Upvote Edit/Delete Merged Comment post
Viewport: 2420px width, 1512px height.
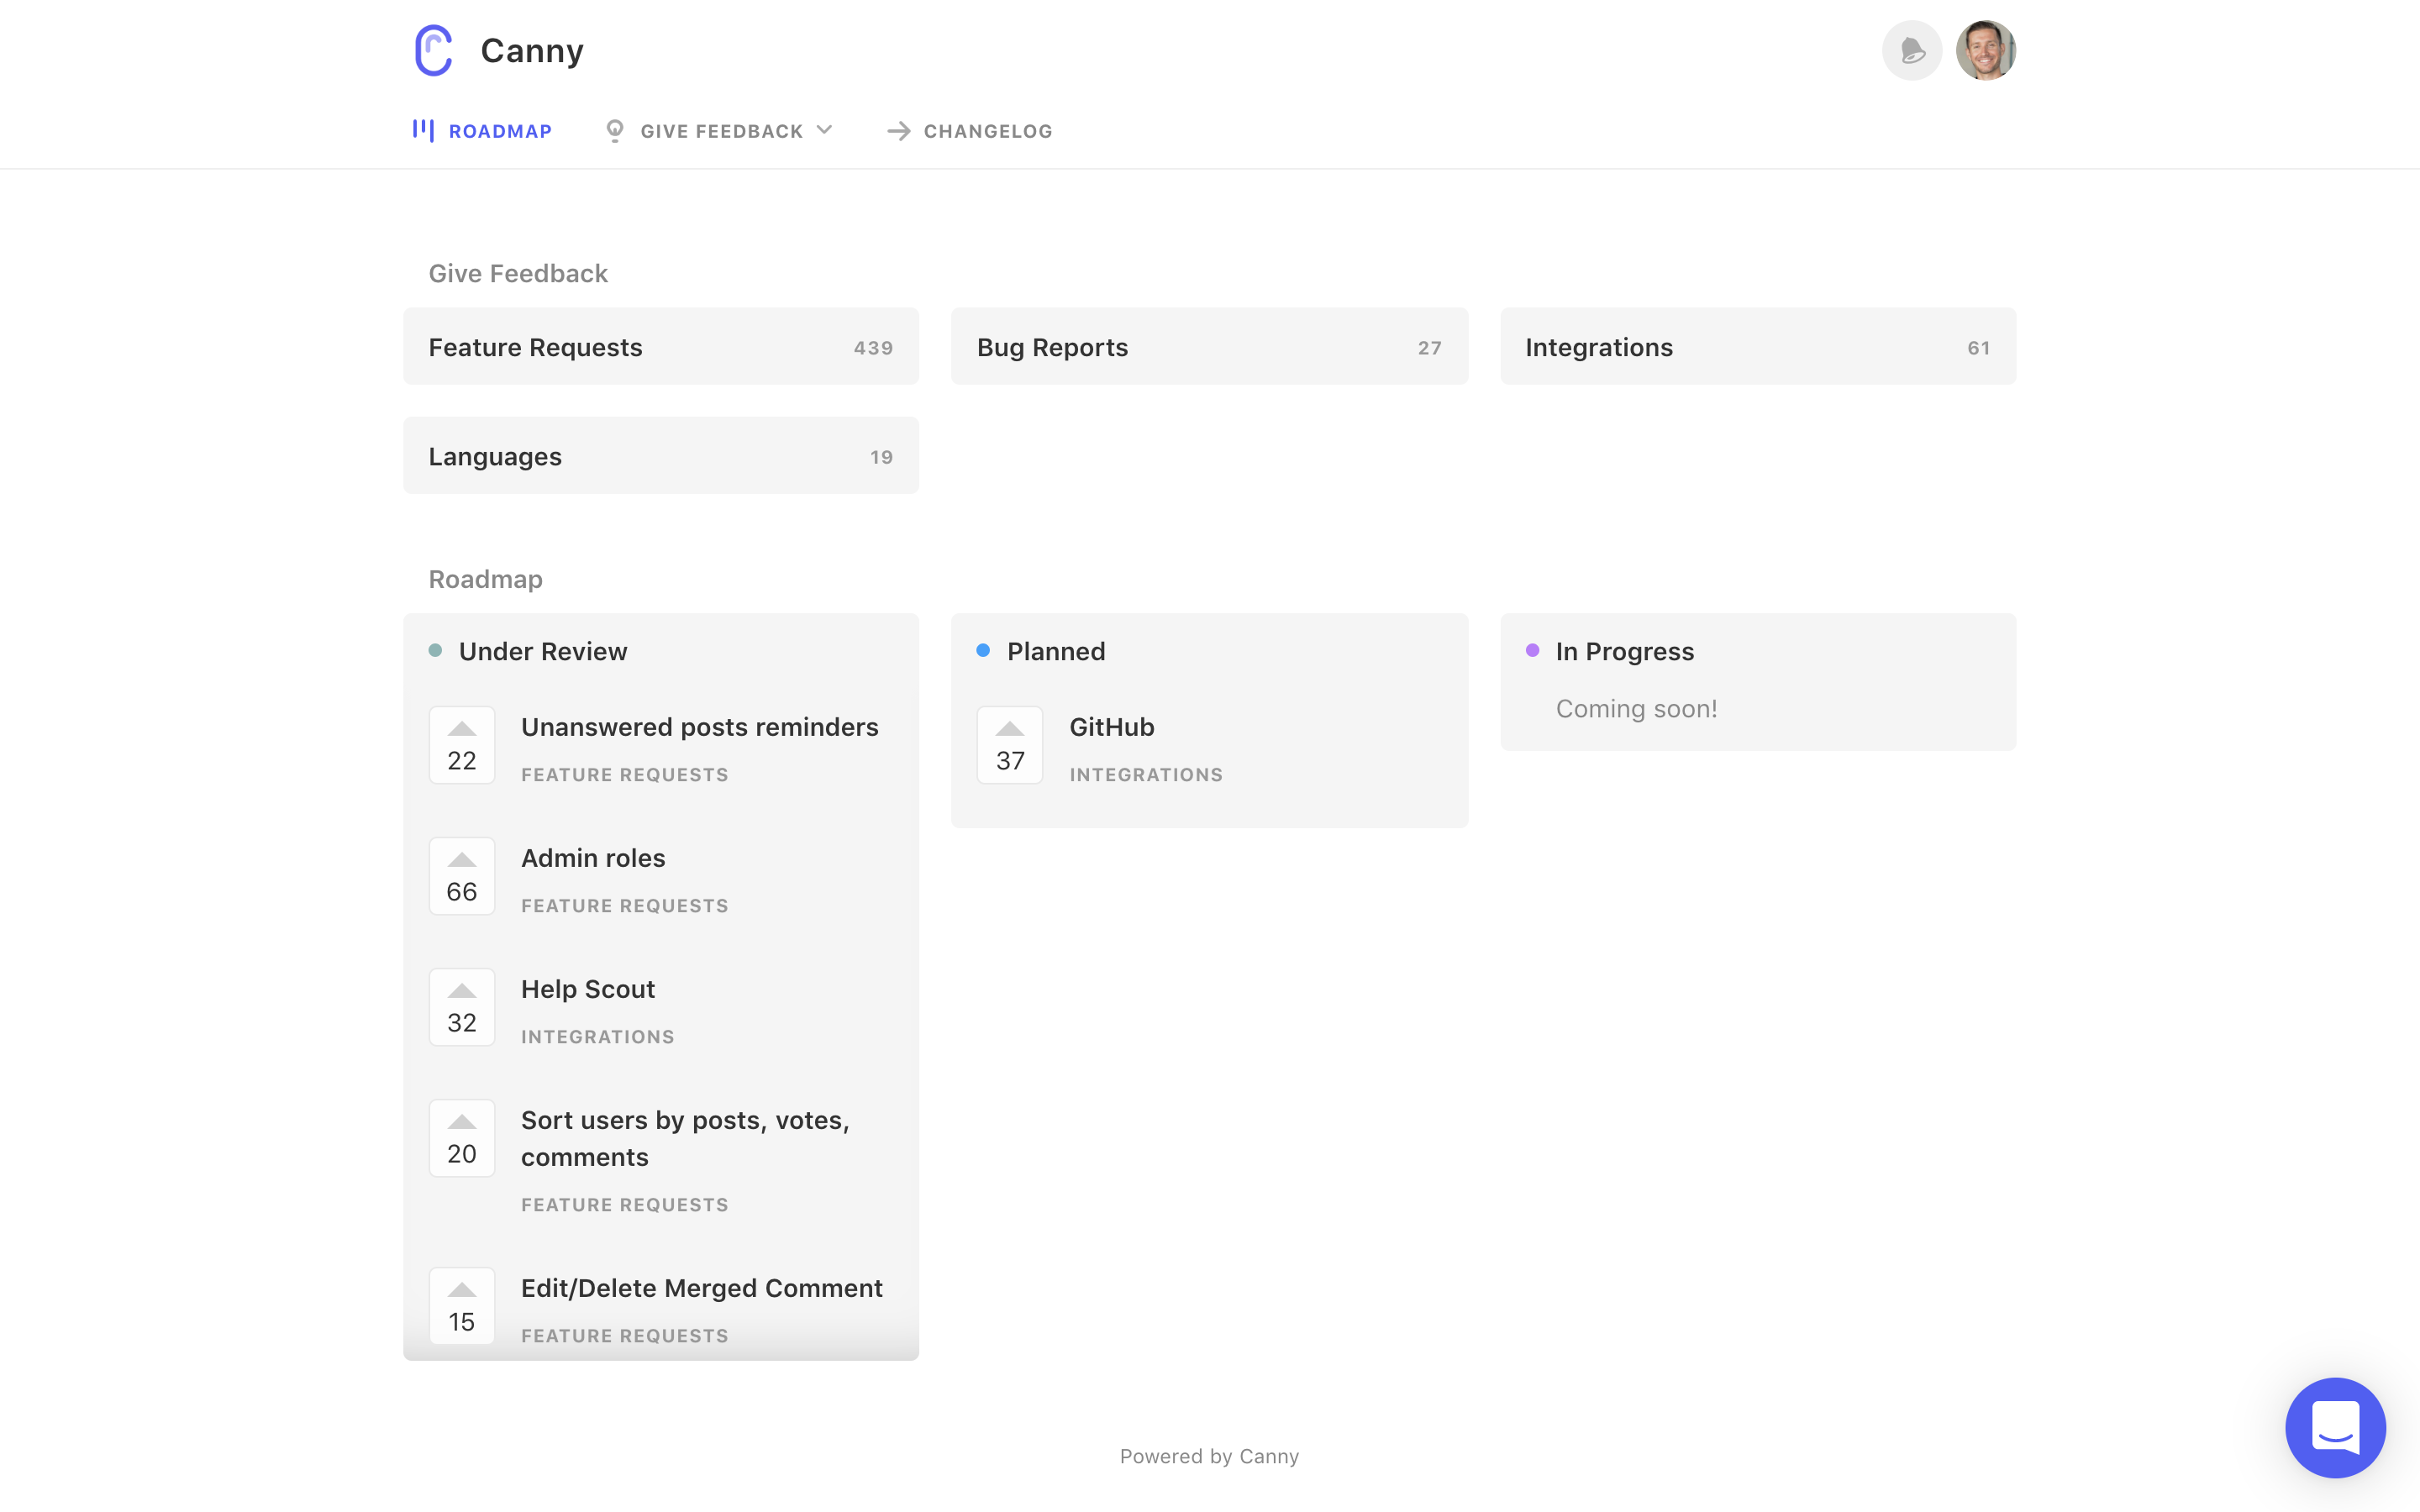[x=462, y=1306]
